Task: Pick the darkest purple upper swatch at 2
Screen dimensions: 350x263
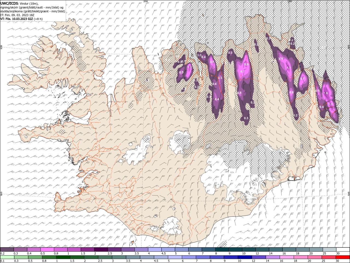Action: coord(101,249)
